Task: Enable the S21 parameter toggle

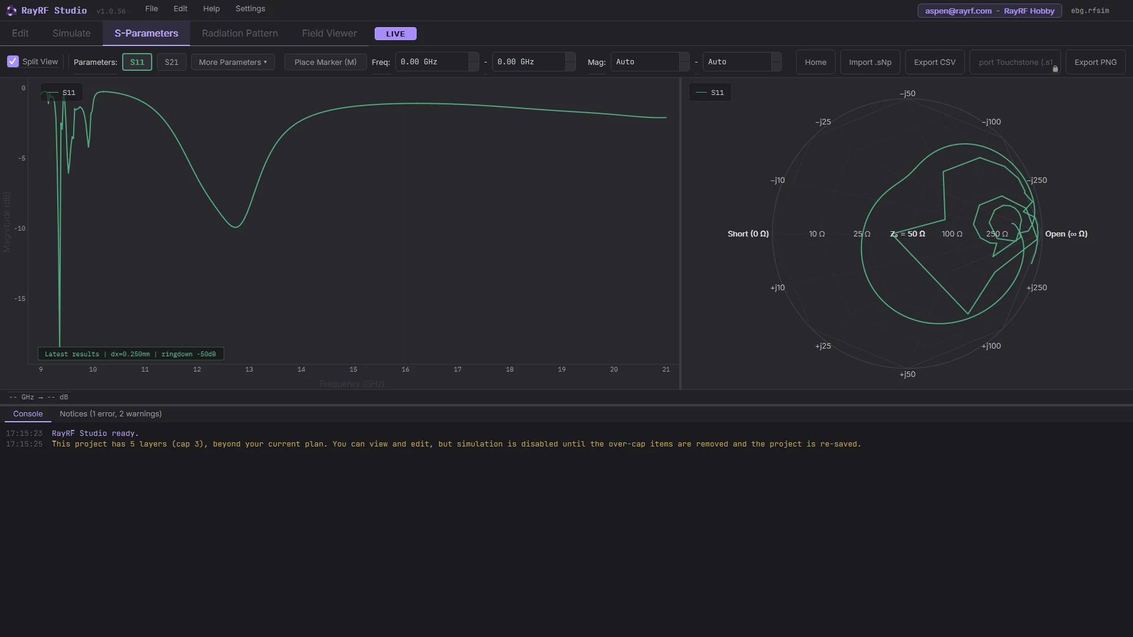Action: click(x=172, y=62)
